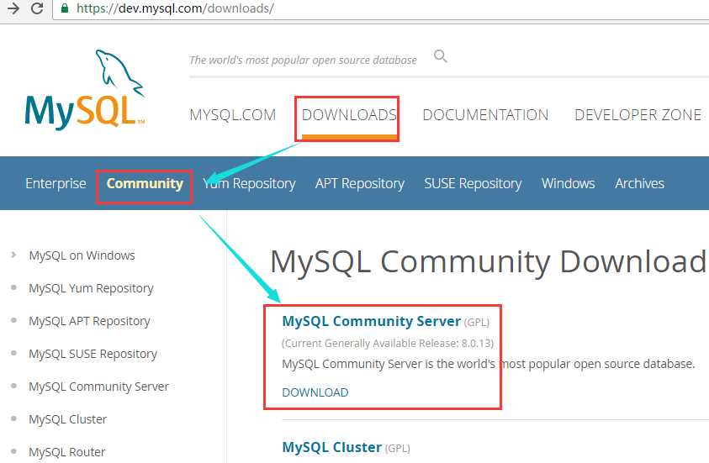
Task: Click the Current Generally Available Release 8.0.13 text
Action: [388, 344]
